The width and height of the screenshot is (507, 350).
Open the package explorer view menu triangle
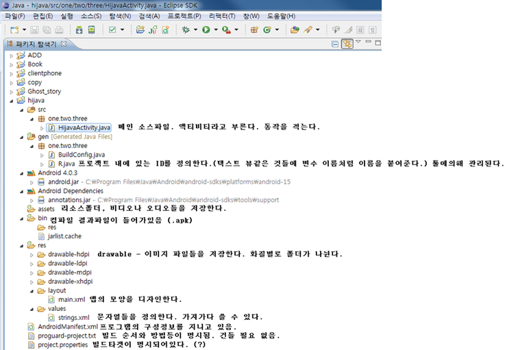[x=358, y=42]
